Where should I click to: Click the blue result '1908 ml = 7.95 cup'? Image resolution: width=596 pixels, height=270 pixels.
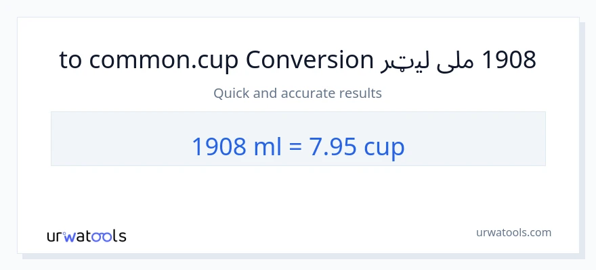[x=297, y=146]
